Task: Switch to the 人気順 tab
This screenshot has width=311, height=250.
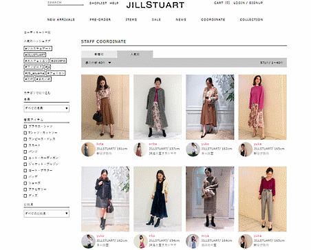Action: 135,54
